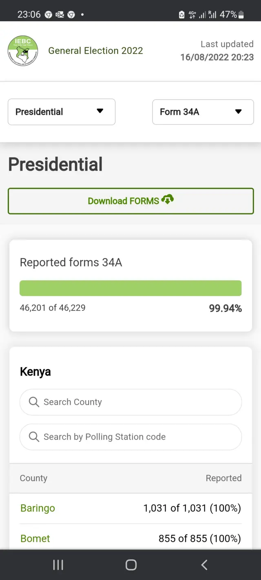Click the green reported forms progress bar
The width and height of the screenshot is (261, 580).
tap(130, 288)
